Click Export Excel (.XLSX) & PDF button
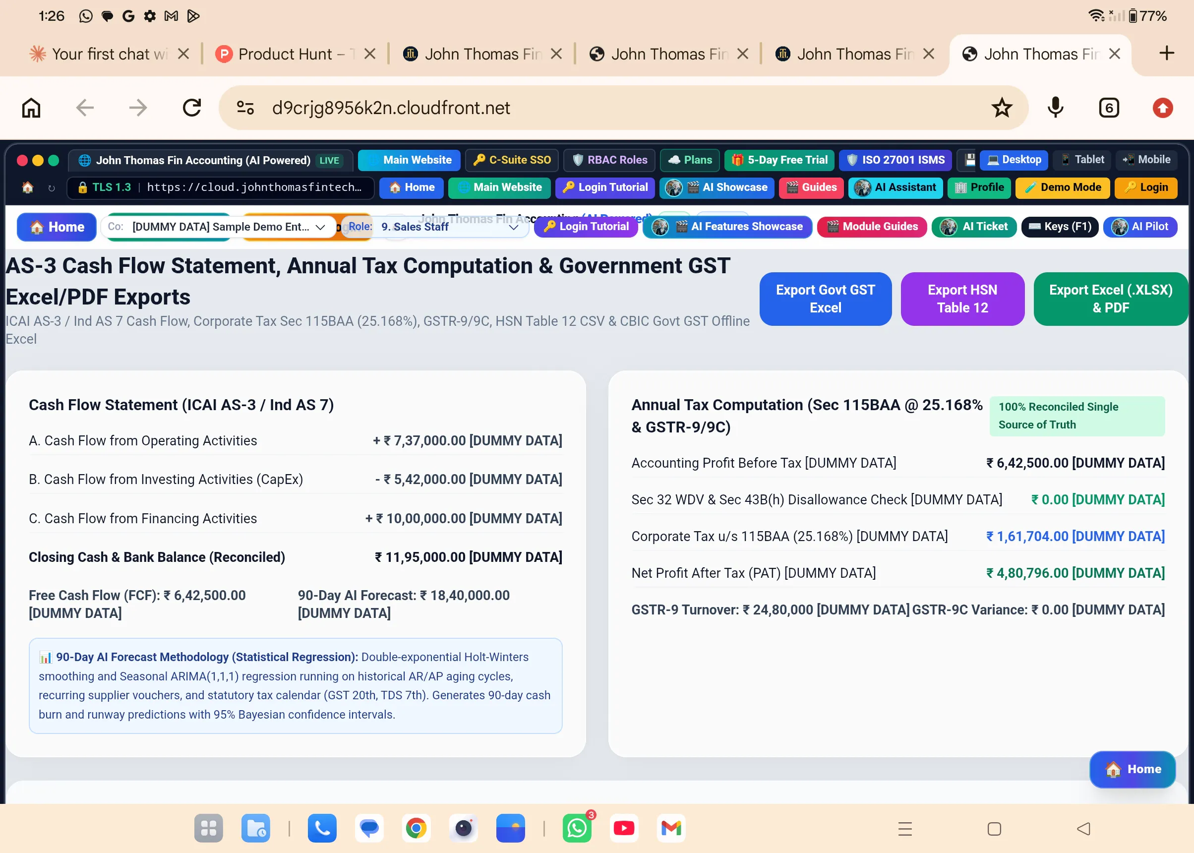The width and height of the screenshot is (1194, 853). coord(1111,299)
